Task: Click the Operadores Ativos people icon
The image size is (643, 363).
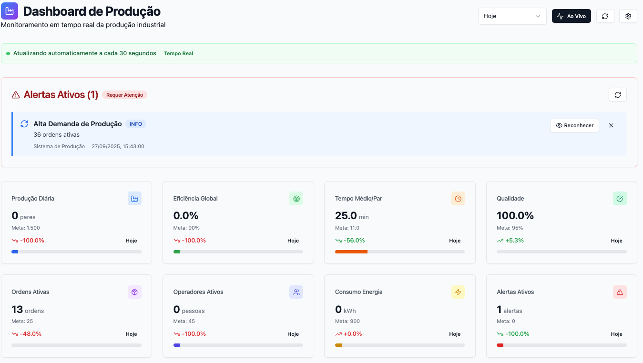Action: pos(296,292)
